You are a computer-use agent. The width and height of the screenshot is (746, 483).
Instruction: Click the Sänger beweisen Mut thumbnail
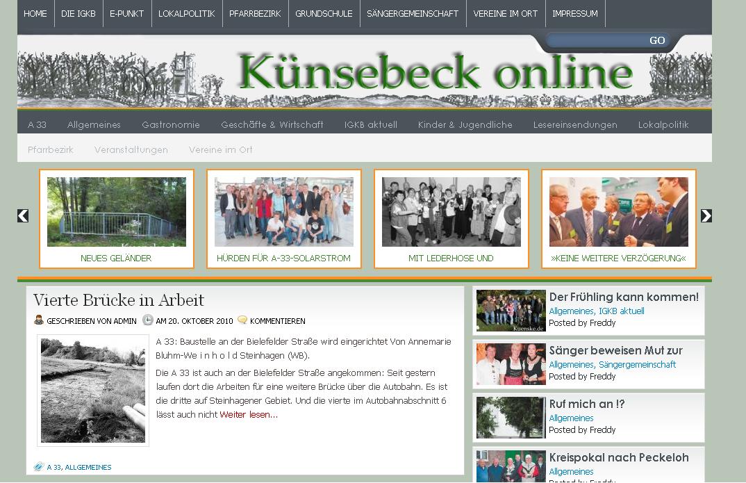511,364
